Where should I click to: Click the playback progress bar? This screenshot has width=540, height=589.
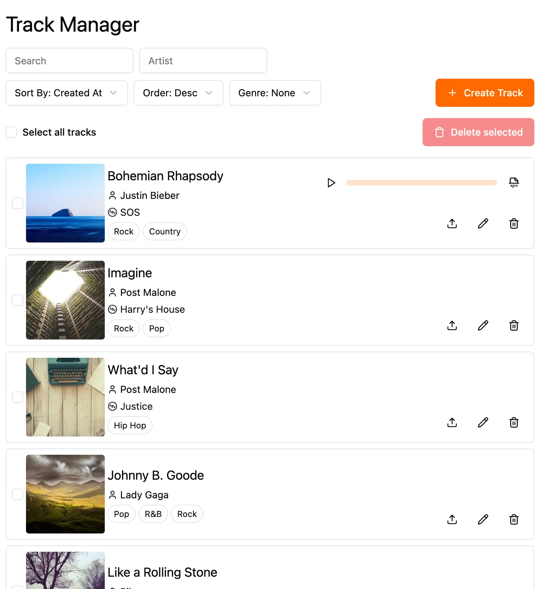click(x=421, y=183)
